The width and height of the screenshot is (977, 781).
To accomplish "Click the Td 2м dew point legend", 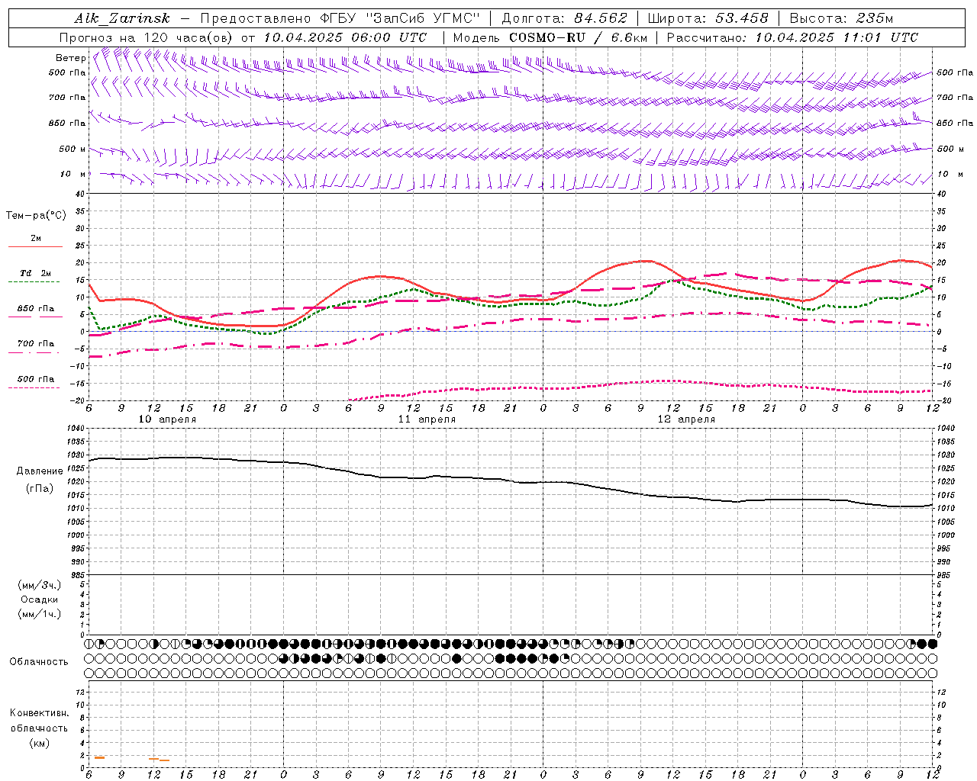I will tap(35, 273).
